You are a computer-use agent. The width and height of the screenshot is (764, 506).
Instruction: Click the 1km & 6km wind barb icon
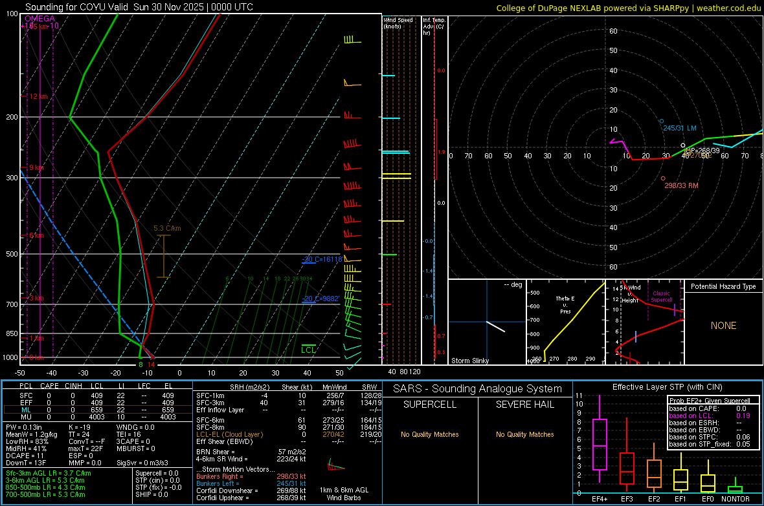click(336, 465)
